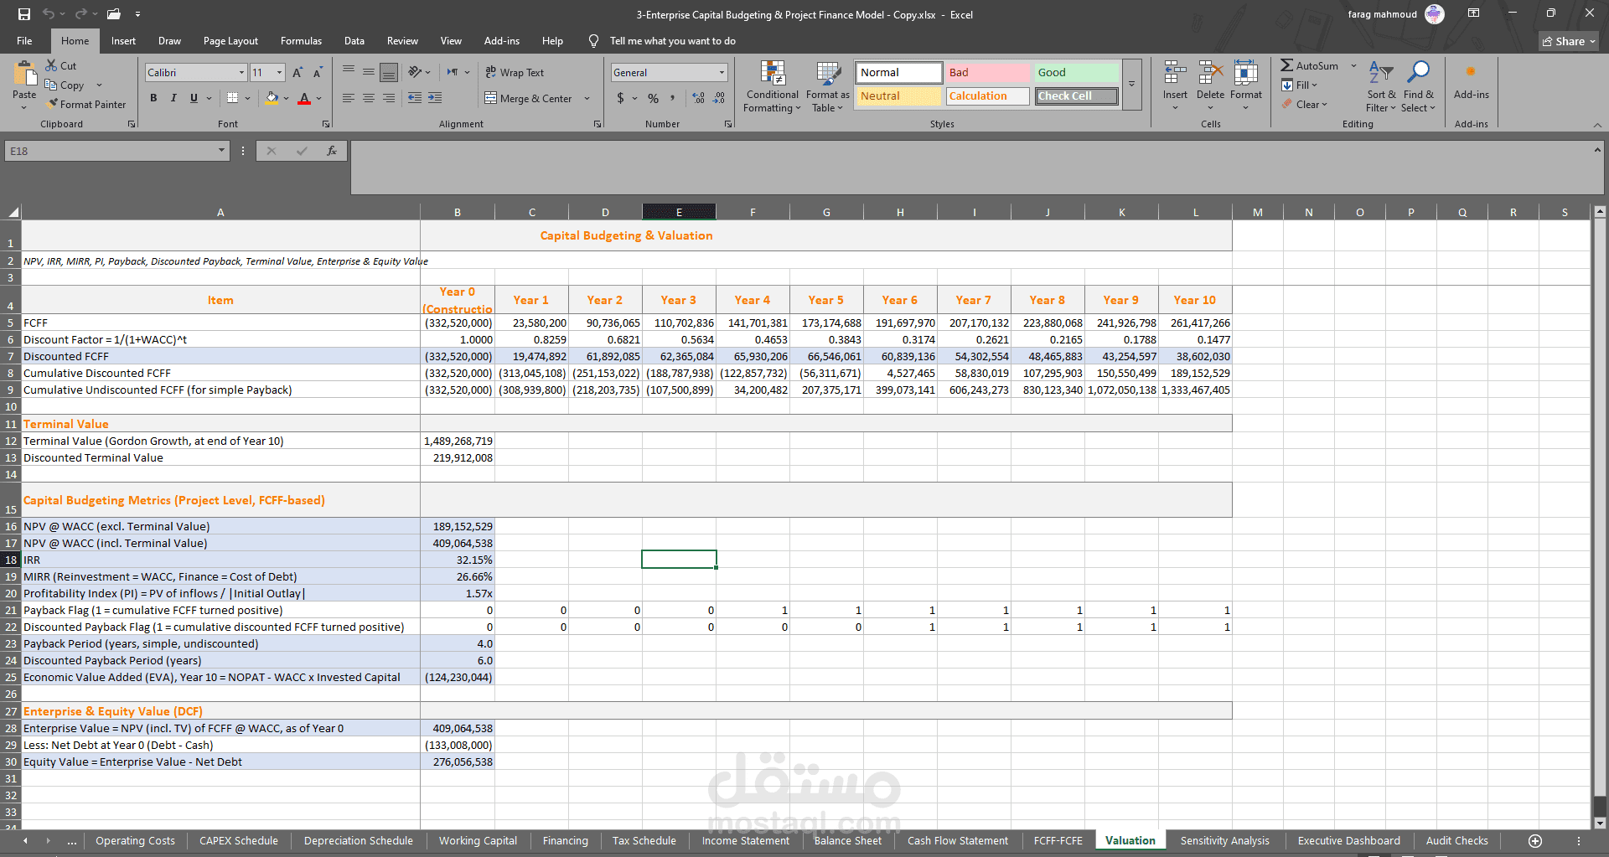Apply the Good cell style
This screenshot has height=857, width=1609.
[x=1076, y=72]
